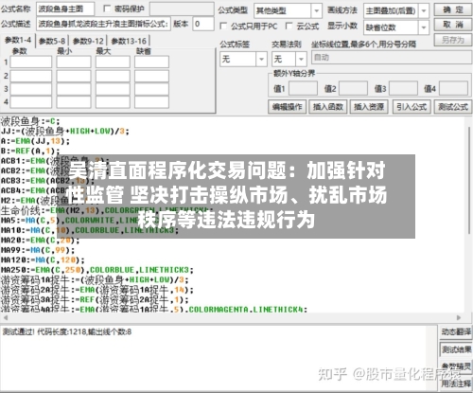
Task: Click the 插入函数 button
Action: coord(328,107)
